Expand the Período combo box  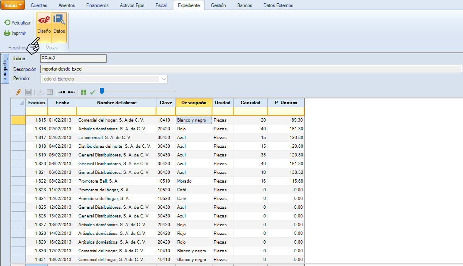164,79
